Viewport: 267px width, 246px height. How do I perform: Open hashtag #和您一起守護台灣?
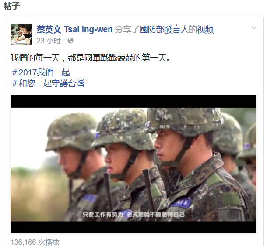pos(48,83)
